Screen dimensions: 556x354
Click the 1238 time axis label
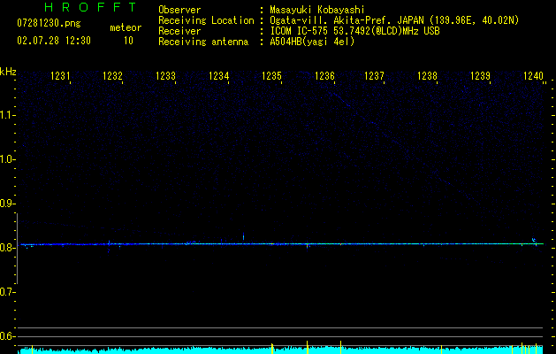pyautogui.click(x=427, y=75)
